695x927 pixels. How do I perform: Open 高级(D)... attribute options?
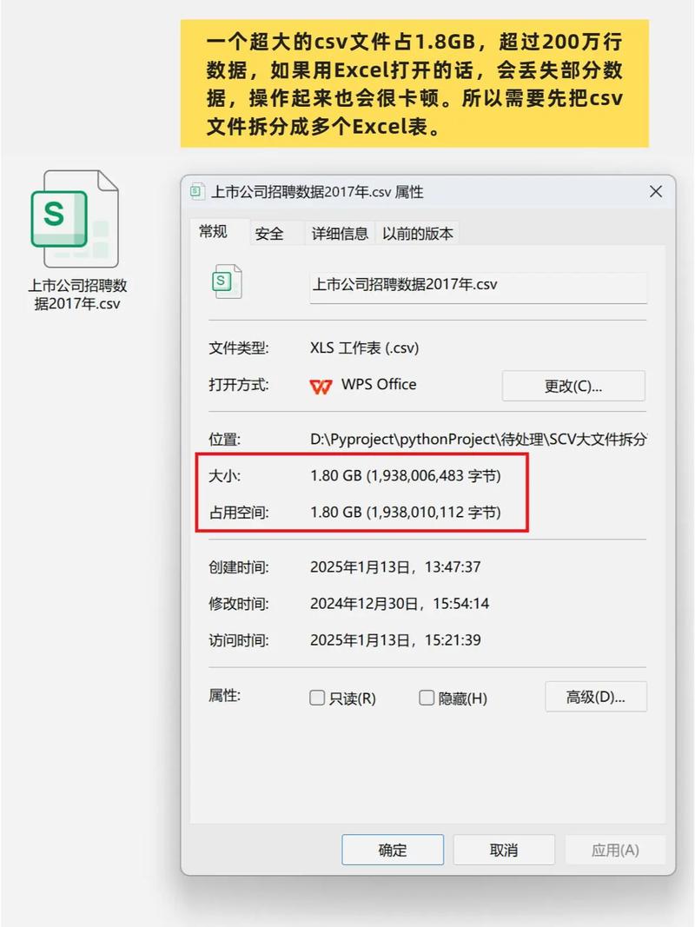point(596,696)
